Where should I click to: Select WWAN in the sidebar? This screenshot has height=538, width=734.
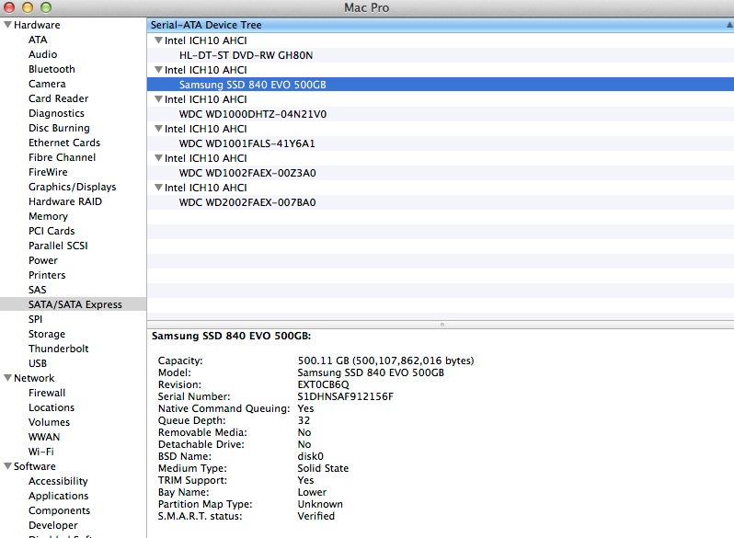pyautogui.click(x=44, y=437)
